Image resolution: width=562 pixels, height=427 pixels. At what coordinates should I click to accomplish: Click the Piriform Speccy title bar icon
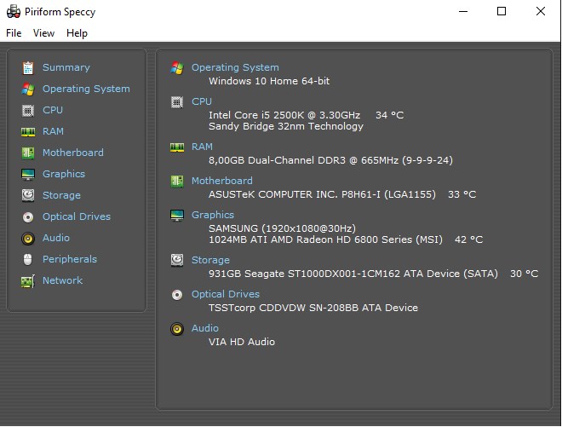tap(14, 11)
